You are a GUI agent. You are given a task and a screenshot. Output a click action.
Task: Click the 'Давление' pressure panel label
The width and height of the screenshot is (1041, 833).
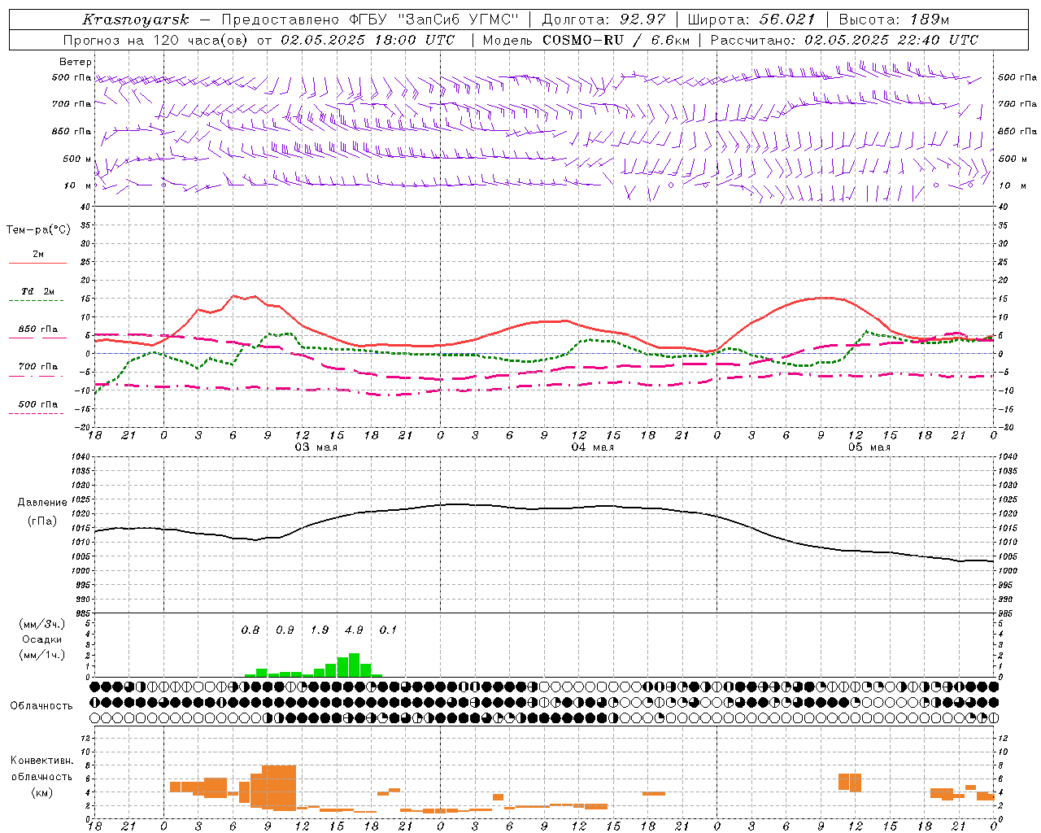coord(42,503)
